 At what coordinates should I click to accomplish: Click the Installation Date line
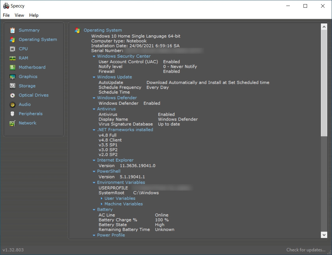click(x=135, y=46)
